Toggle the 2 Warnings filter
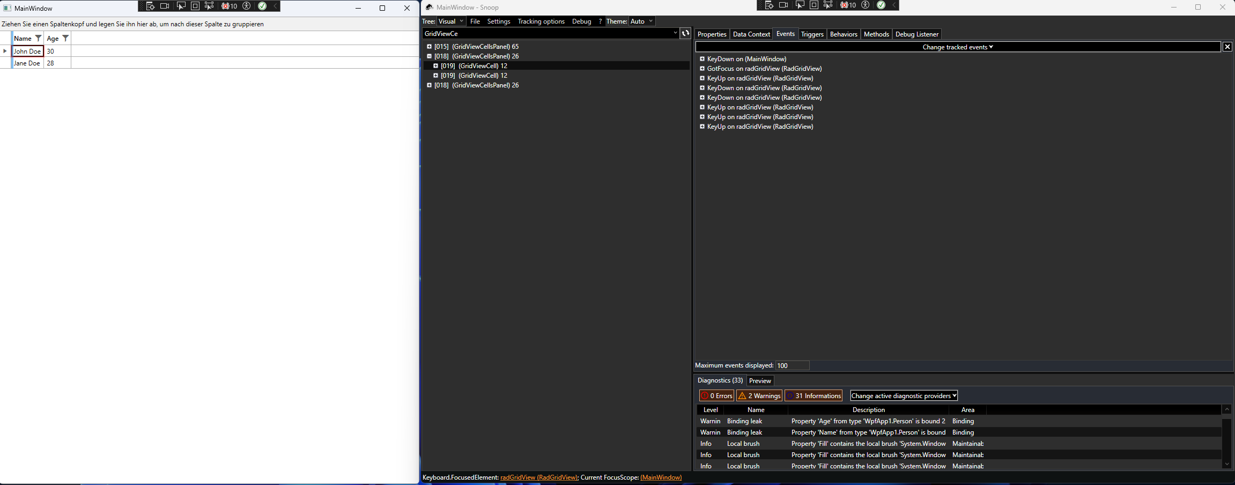The height and width of the screenshot is (485, 1235). (759, 395)
